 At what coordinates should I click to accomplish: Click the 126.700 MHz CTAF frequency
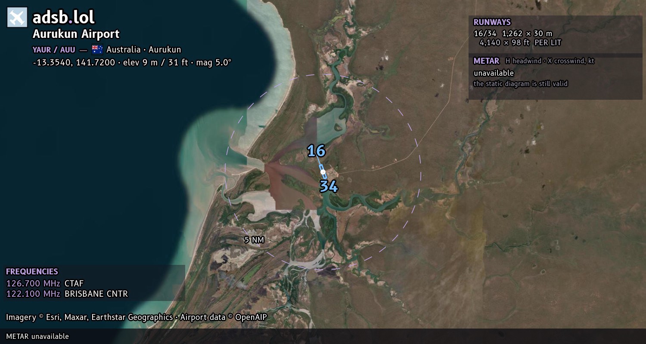45,283
